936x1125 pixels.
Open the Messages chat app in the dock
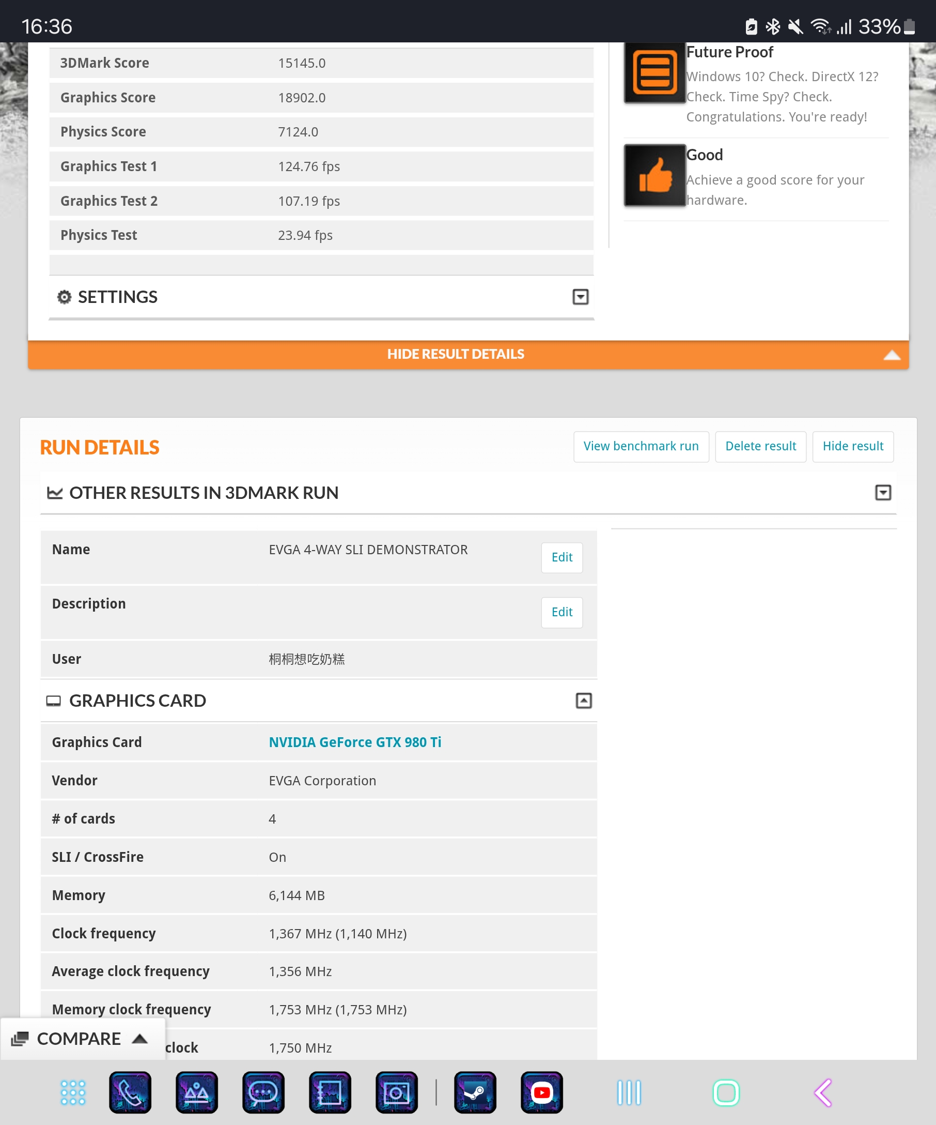pyautogui.click(x=263, y=1093)
